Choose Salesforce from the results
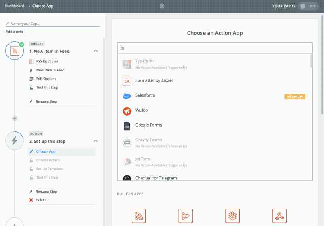The height and width of the screenshot is (226, 324). click(215, 96)
